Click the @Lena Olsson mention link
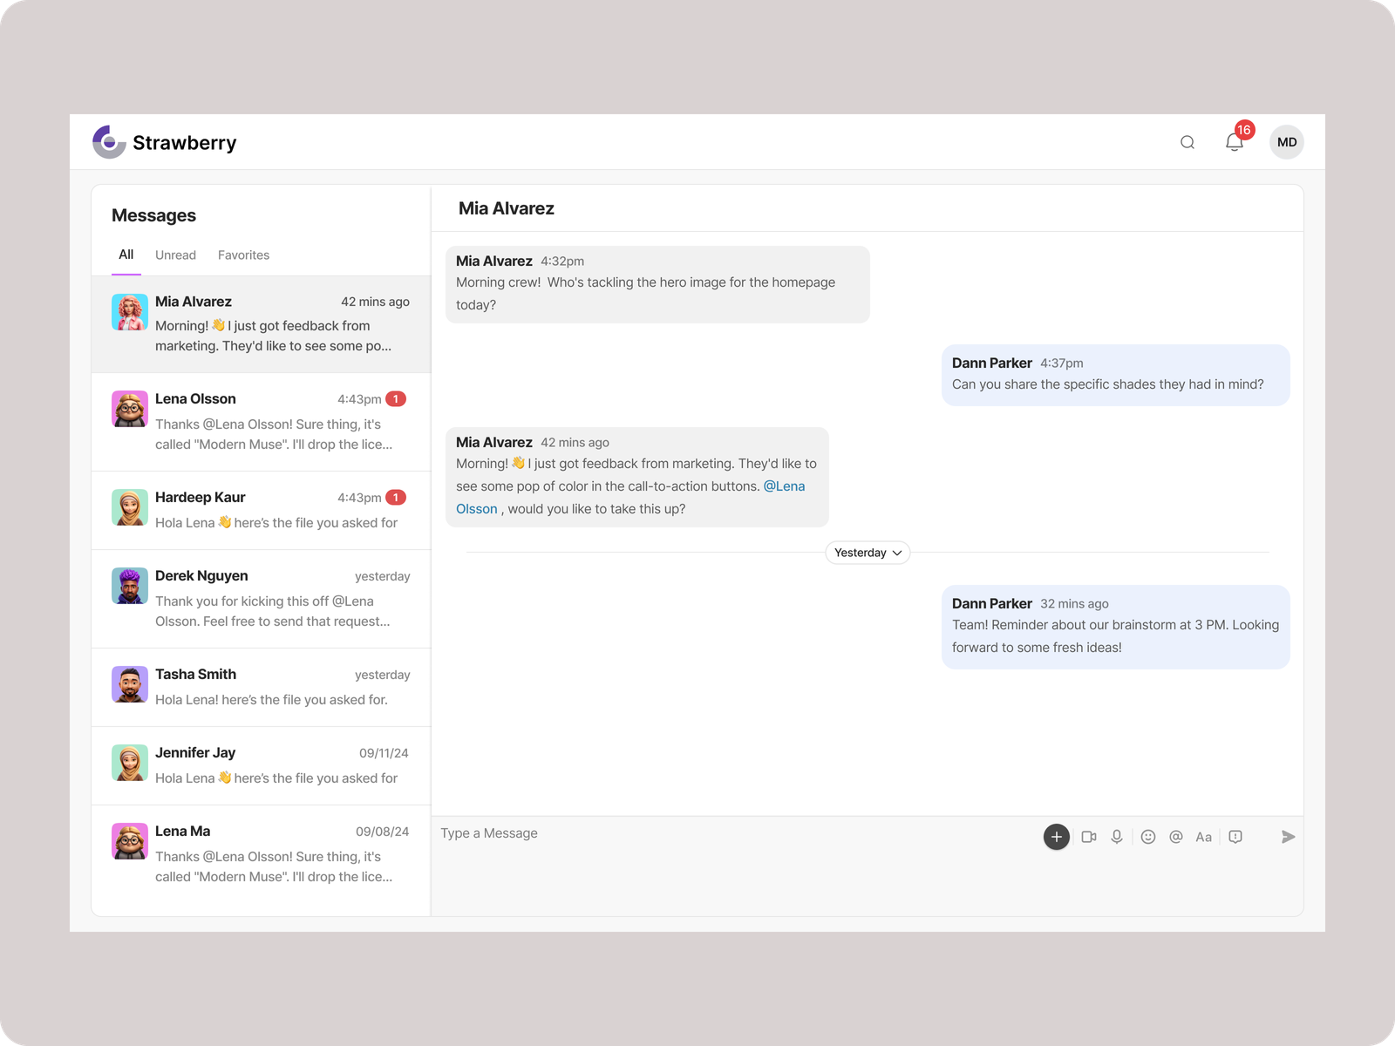The width and height of the screenshot is (1395, 1046). (x=783, y=486)
